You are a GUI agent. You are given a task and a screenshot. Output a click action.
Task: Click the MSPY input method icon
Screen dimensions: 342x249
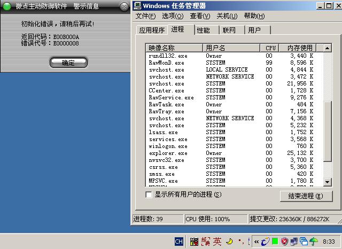[x=194, y=242]
